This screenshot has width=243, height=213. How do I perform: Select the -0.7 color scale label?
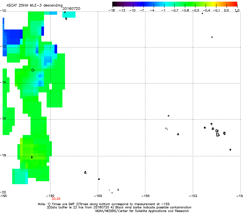point(175,10)
